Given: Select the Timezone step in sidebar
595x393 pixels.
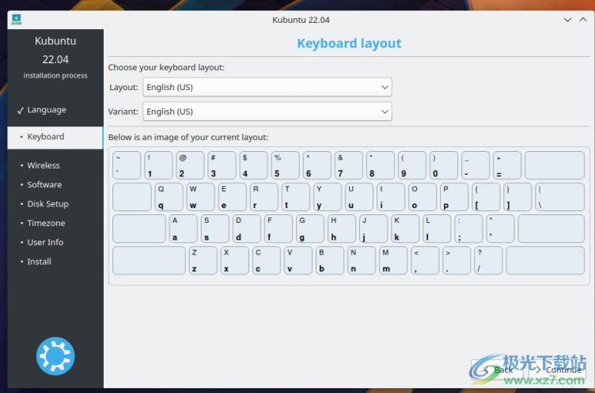Looking at the screenshot, I should tap(46, 223).
